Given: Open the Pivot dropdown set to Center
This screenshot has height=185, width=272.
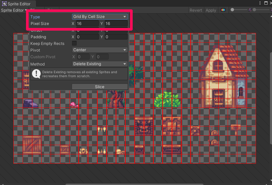Looking at the screenshot, I should 100,50.
